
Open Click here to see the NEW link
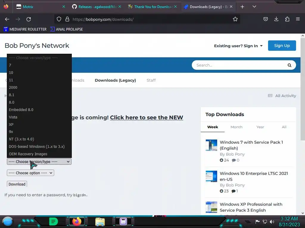click(147, 118)
